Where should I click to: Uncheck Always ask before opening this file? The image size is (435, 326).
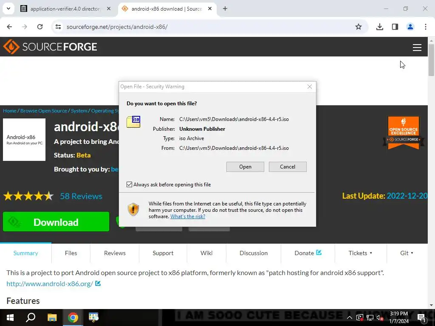click(x=129, y=184)
